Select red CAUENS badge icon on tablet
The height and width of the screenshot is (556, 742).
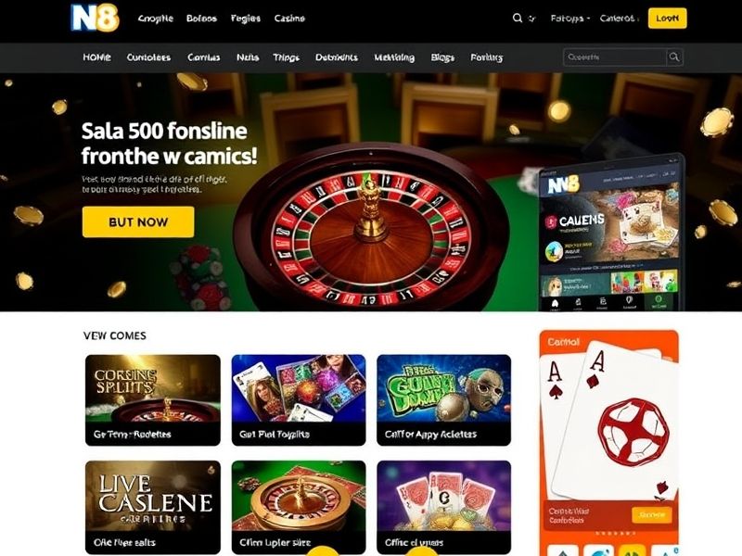coord(551,221)
